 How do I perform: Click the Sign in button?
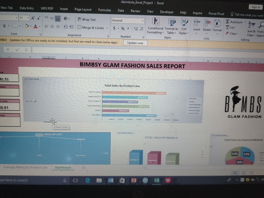(256, 7)
